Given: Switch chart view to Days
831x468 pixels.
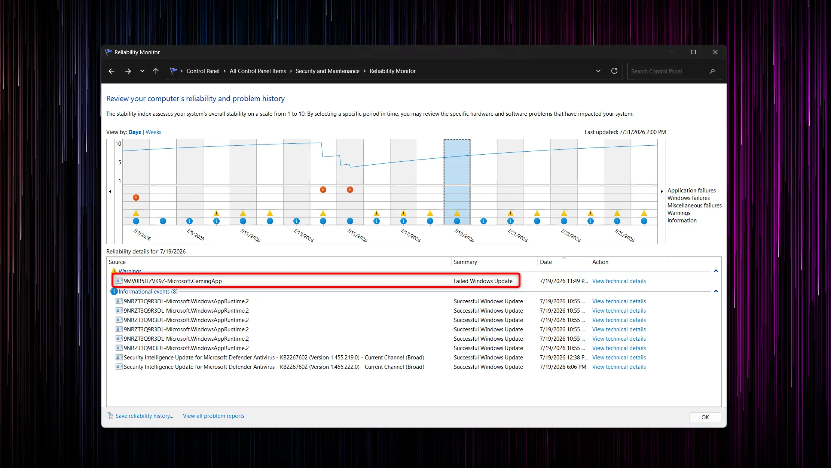Looking at the screenshot, I should tap(135, 132).
